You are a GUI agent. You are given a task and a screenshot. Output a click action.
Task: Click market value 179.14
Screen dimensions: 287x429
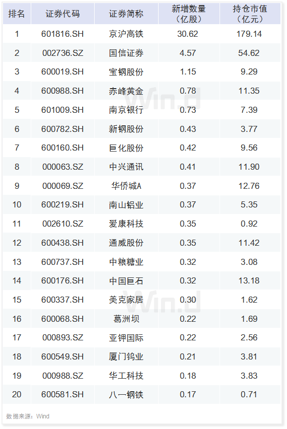(249, 34)
